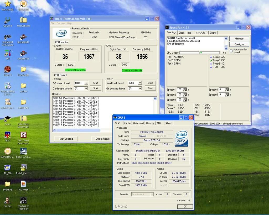Open the xp-AntiSpy desktop icon
The image size is (269, 215).
tap(8, 104)
